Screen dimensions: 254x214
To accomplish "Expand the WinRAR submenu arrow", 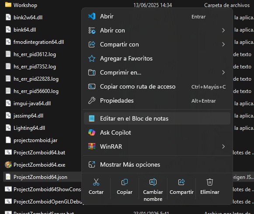I will point(223,146).
